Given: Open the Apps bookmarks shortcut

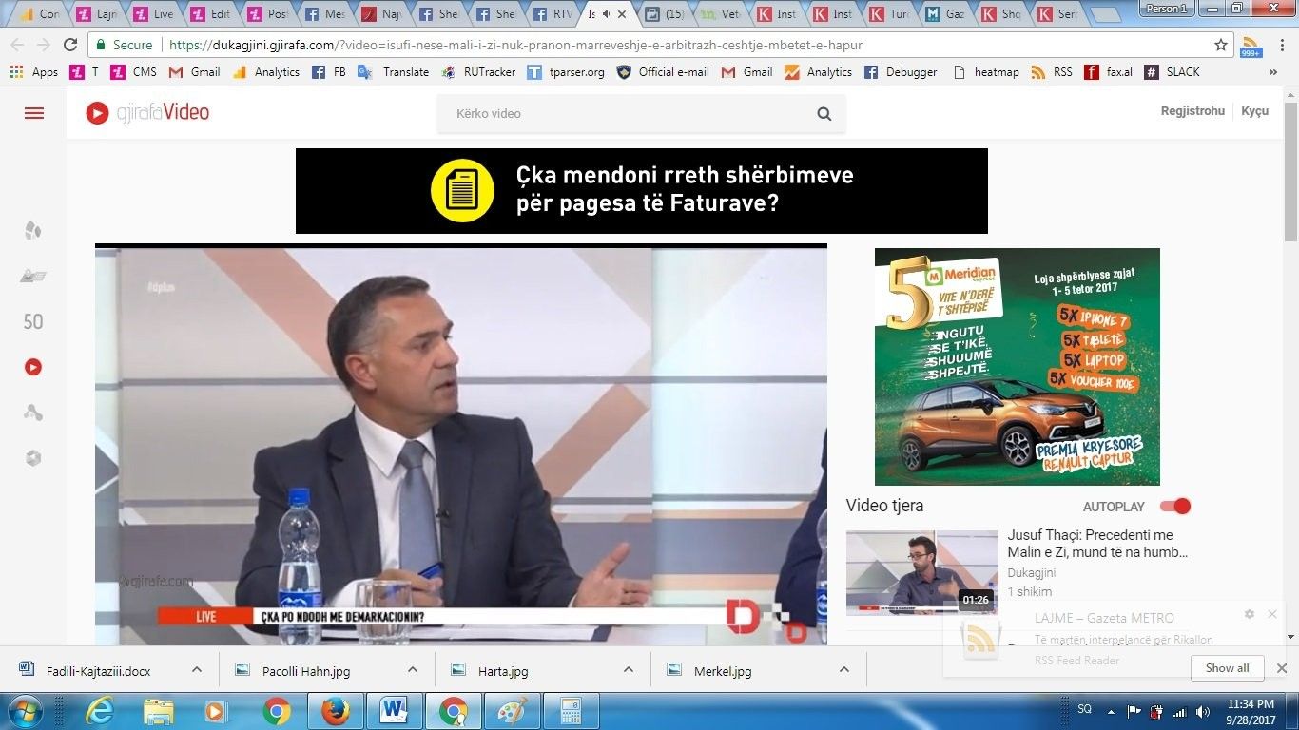Looking at the screenshot, I should 34,72.
